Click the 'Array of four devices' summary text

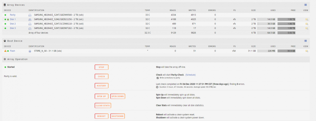pyautogui.click(x=38, y=33)
